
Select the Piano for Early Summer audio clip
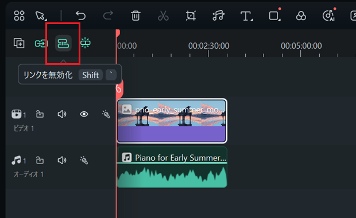click(172, 167)
